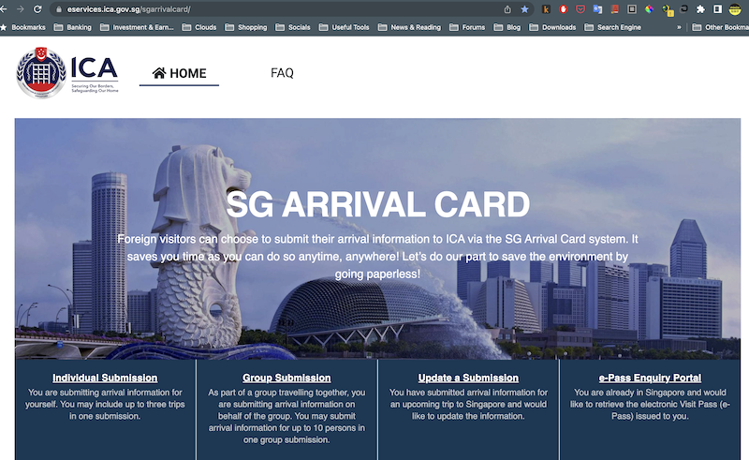Select the HOME navigation tab
This screenshot has width=749, height=460.
(179, 73)
